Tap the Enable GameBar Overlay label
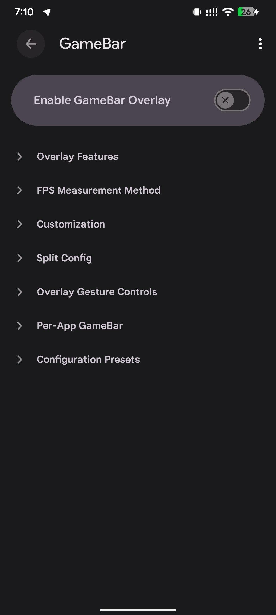 [x=102, y=100]
